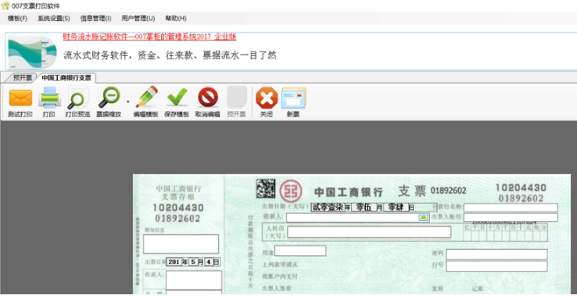Screen dimensions: 577x306
Task: Click the 票据缩放 magnifier icon
Action: (x=109, y=98)
